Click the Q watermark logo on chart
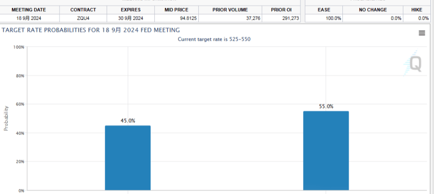Screen dimensions: 434x194 pyautogui.click(x=414, y=64)
